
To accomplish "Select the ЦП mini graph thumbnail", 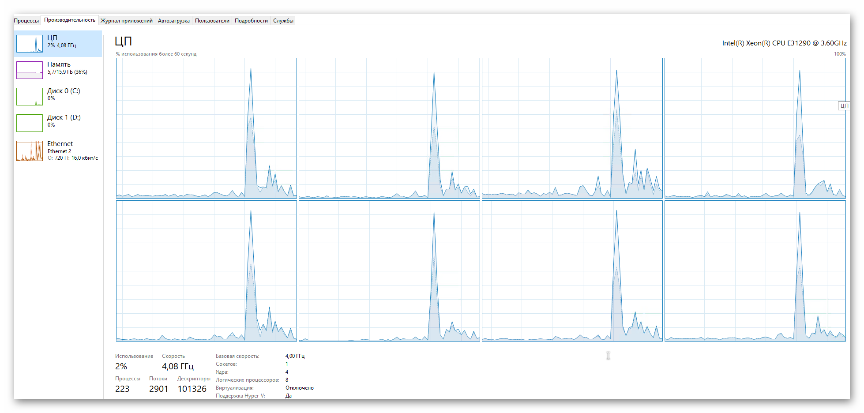I will (30, 44).
